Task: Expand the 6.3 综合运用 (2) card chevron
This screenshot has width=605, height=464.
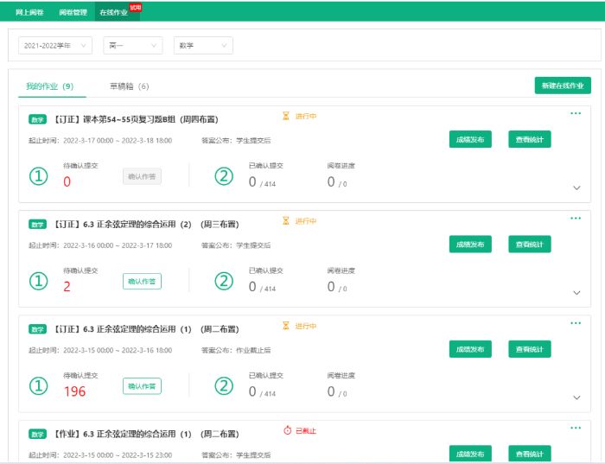Action: [576, 293]
